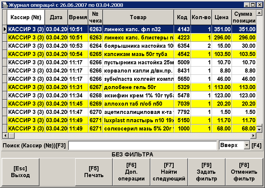Open [F6] Доп. операции
The width and height of the screenshot is (265, 188).
click(x=131, y=171)
